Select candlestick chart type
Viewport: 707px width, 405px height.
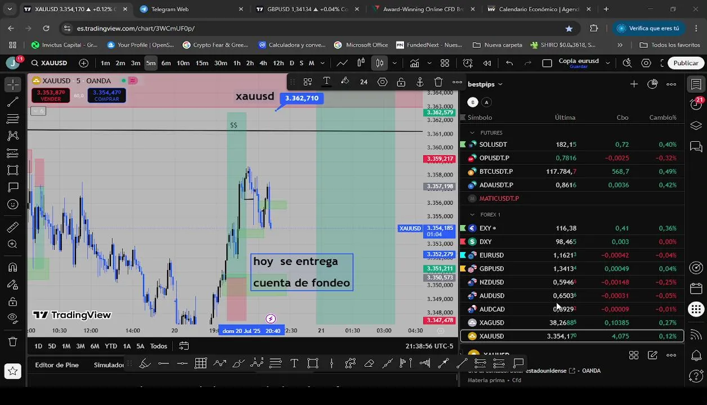379,63
